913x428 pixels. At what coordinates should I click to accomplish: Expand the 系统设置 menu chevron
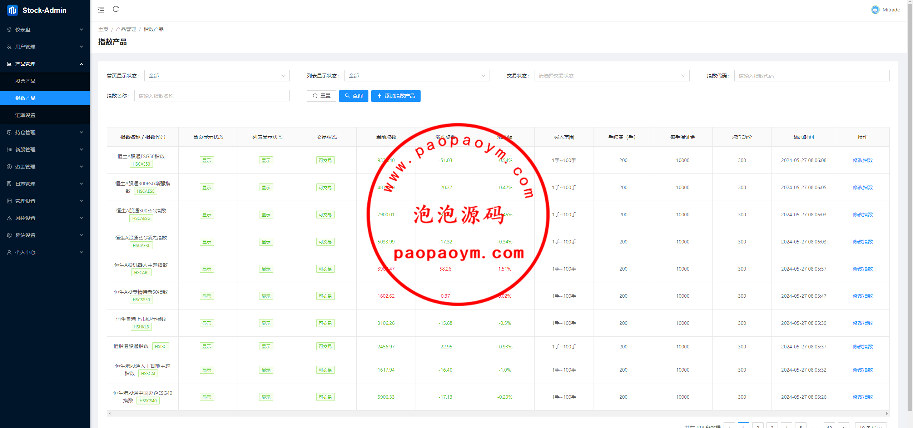[81, 235]
